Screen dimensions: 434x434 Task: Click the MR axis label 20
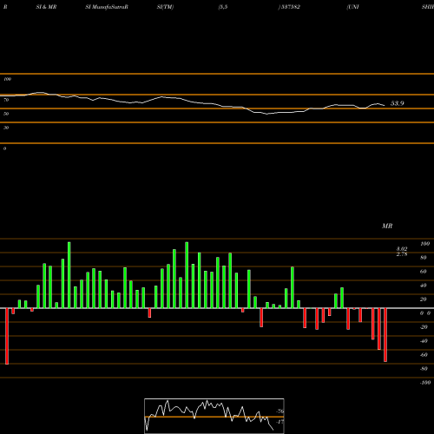pyautogui.click(x=424, y=299)
